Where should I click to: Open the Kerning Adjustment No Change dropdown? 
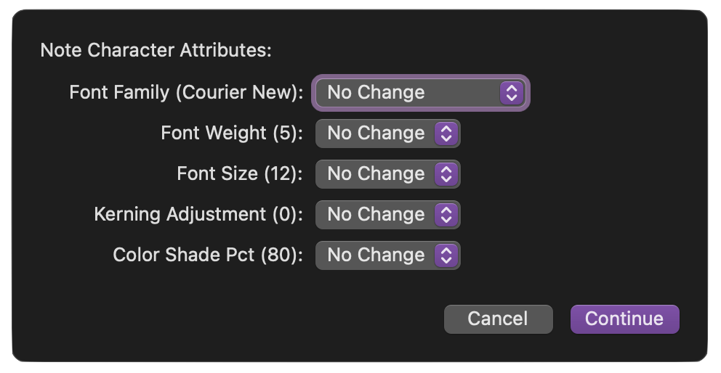point(387,215)
